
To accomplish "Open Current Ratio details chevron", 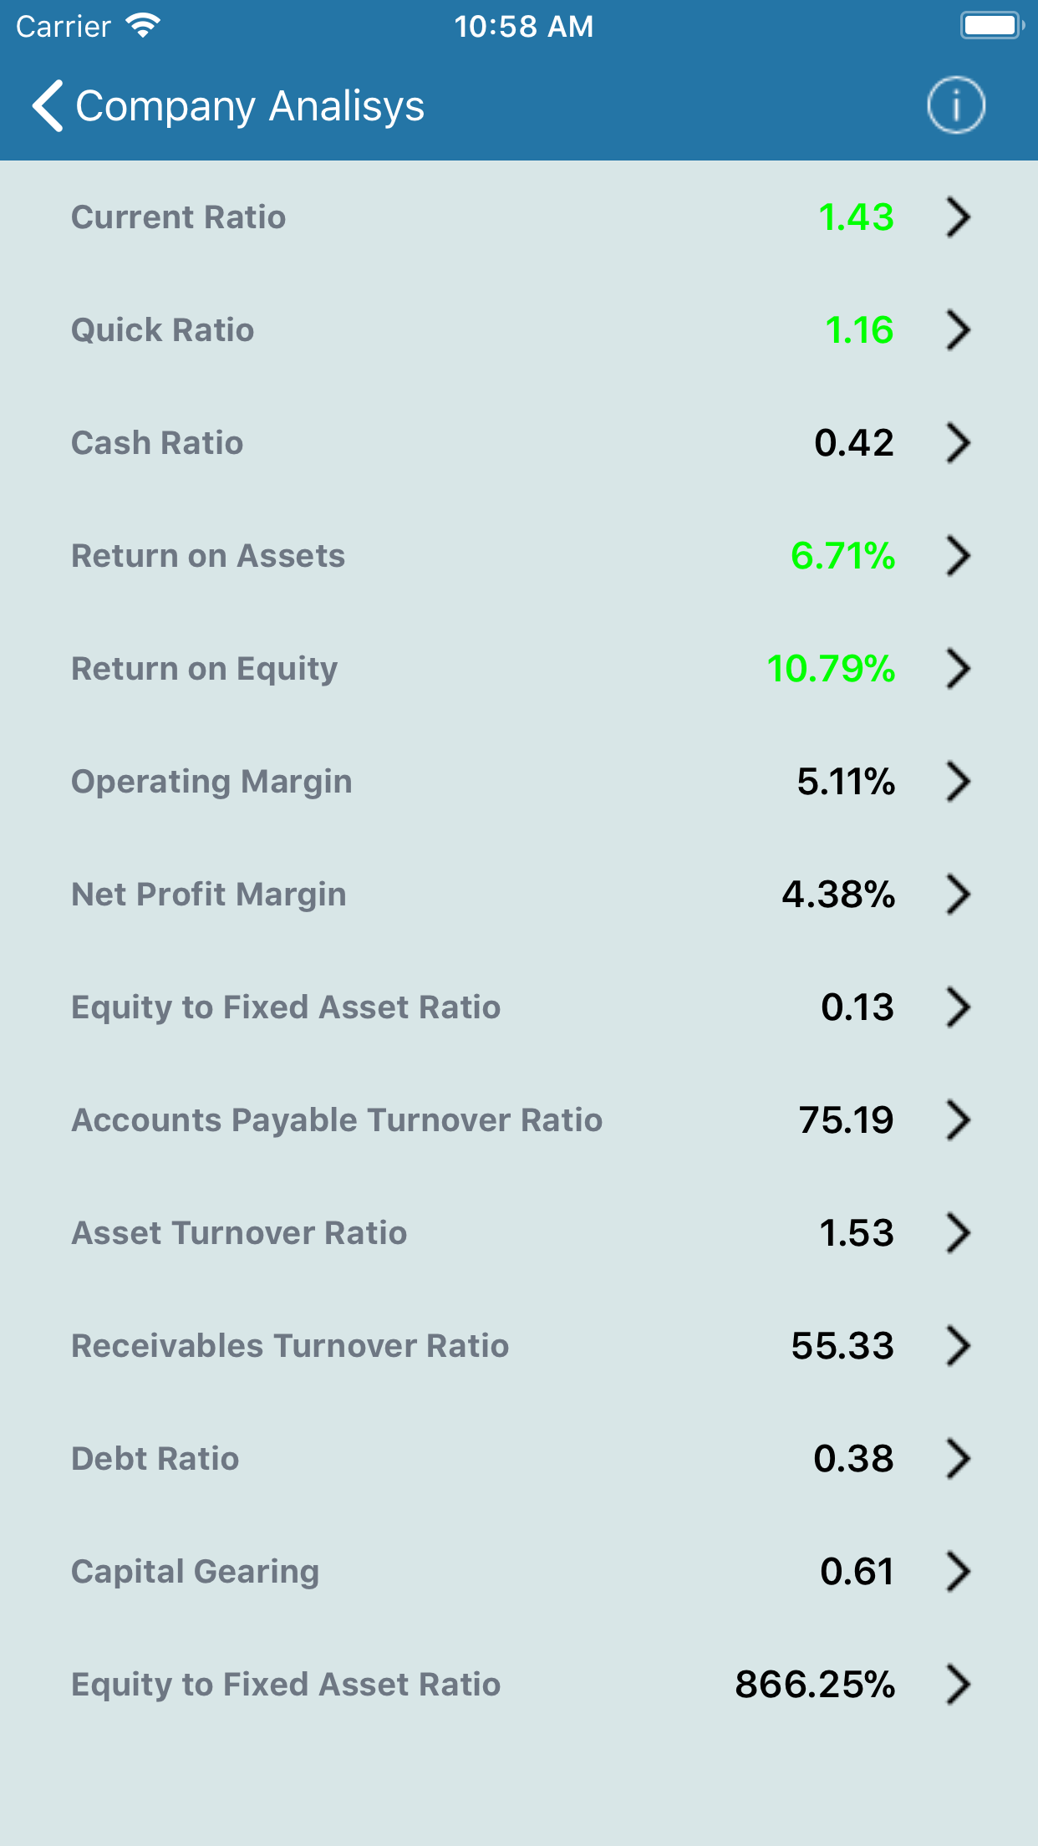I will [958, 217].
